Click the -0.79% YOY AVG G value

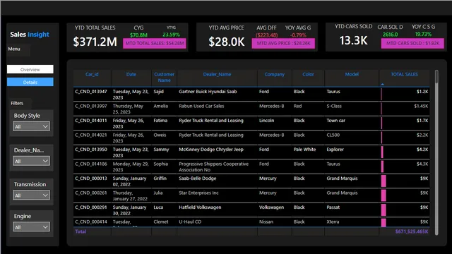click(298, 35)
